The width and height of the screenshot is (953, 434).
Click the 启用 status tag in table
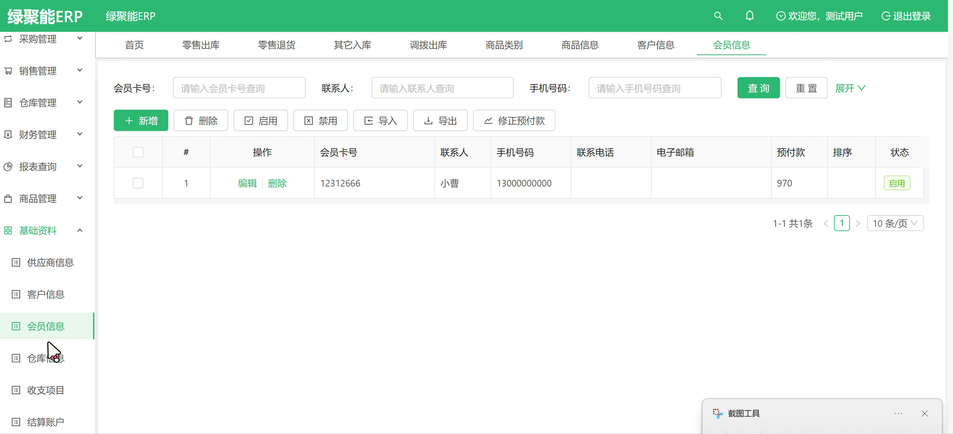coord(897,183)
